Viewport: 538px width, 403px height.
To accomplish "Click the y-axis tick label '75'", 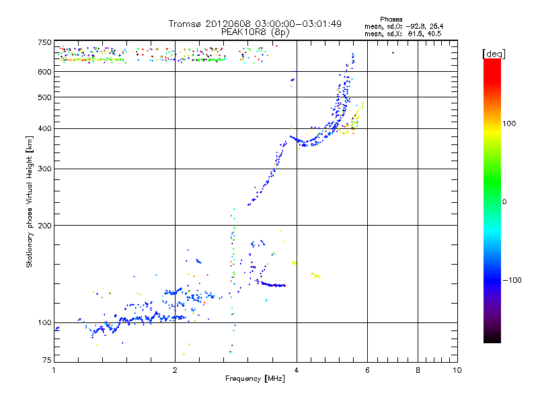I will (47, 360).
